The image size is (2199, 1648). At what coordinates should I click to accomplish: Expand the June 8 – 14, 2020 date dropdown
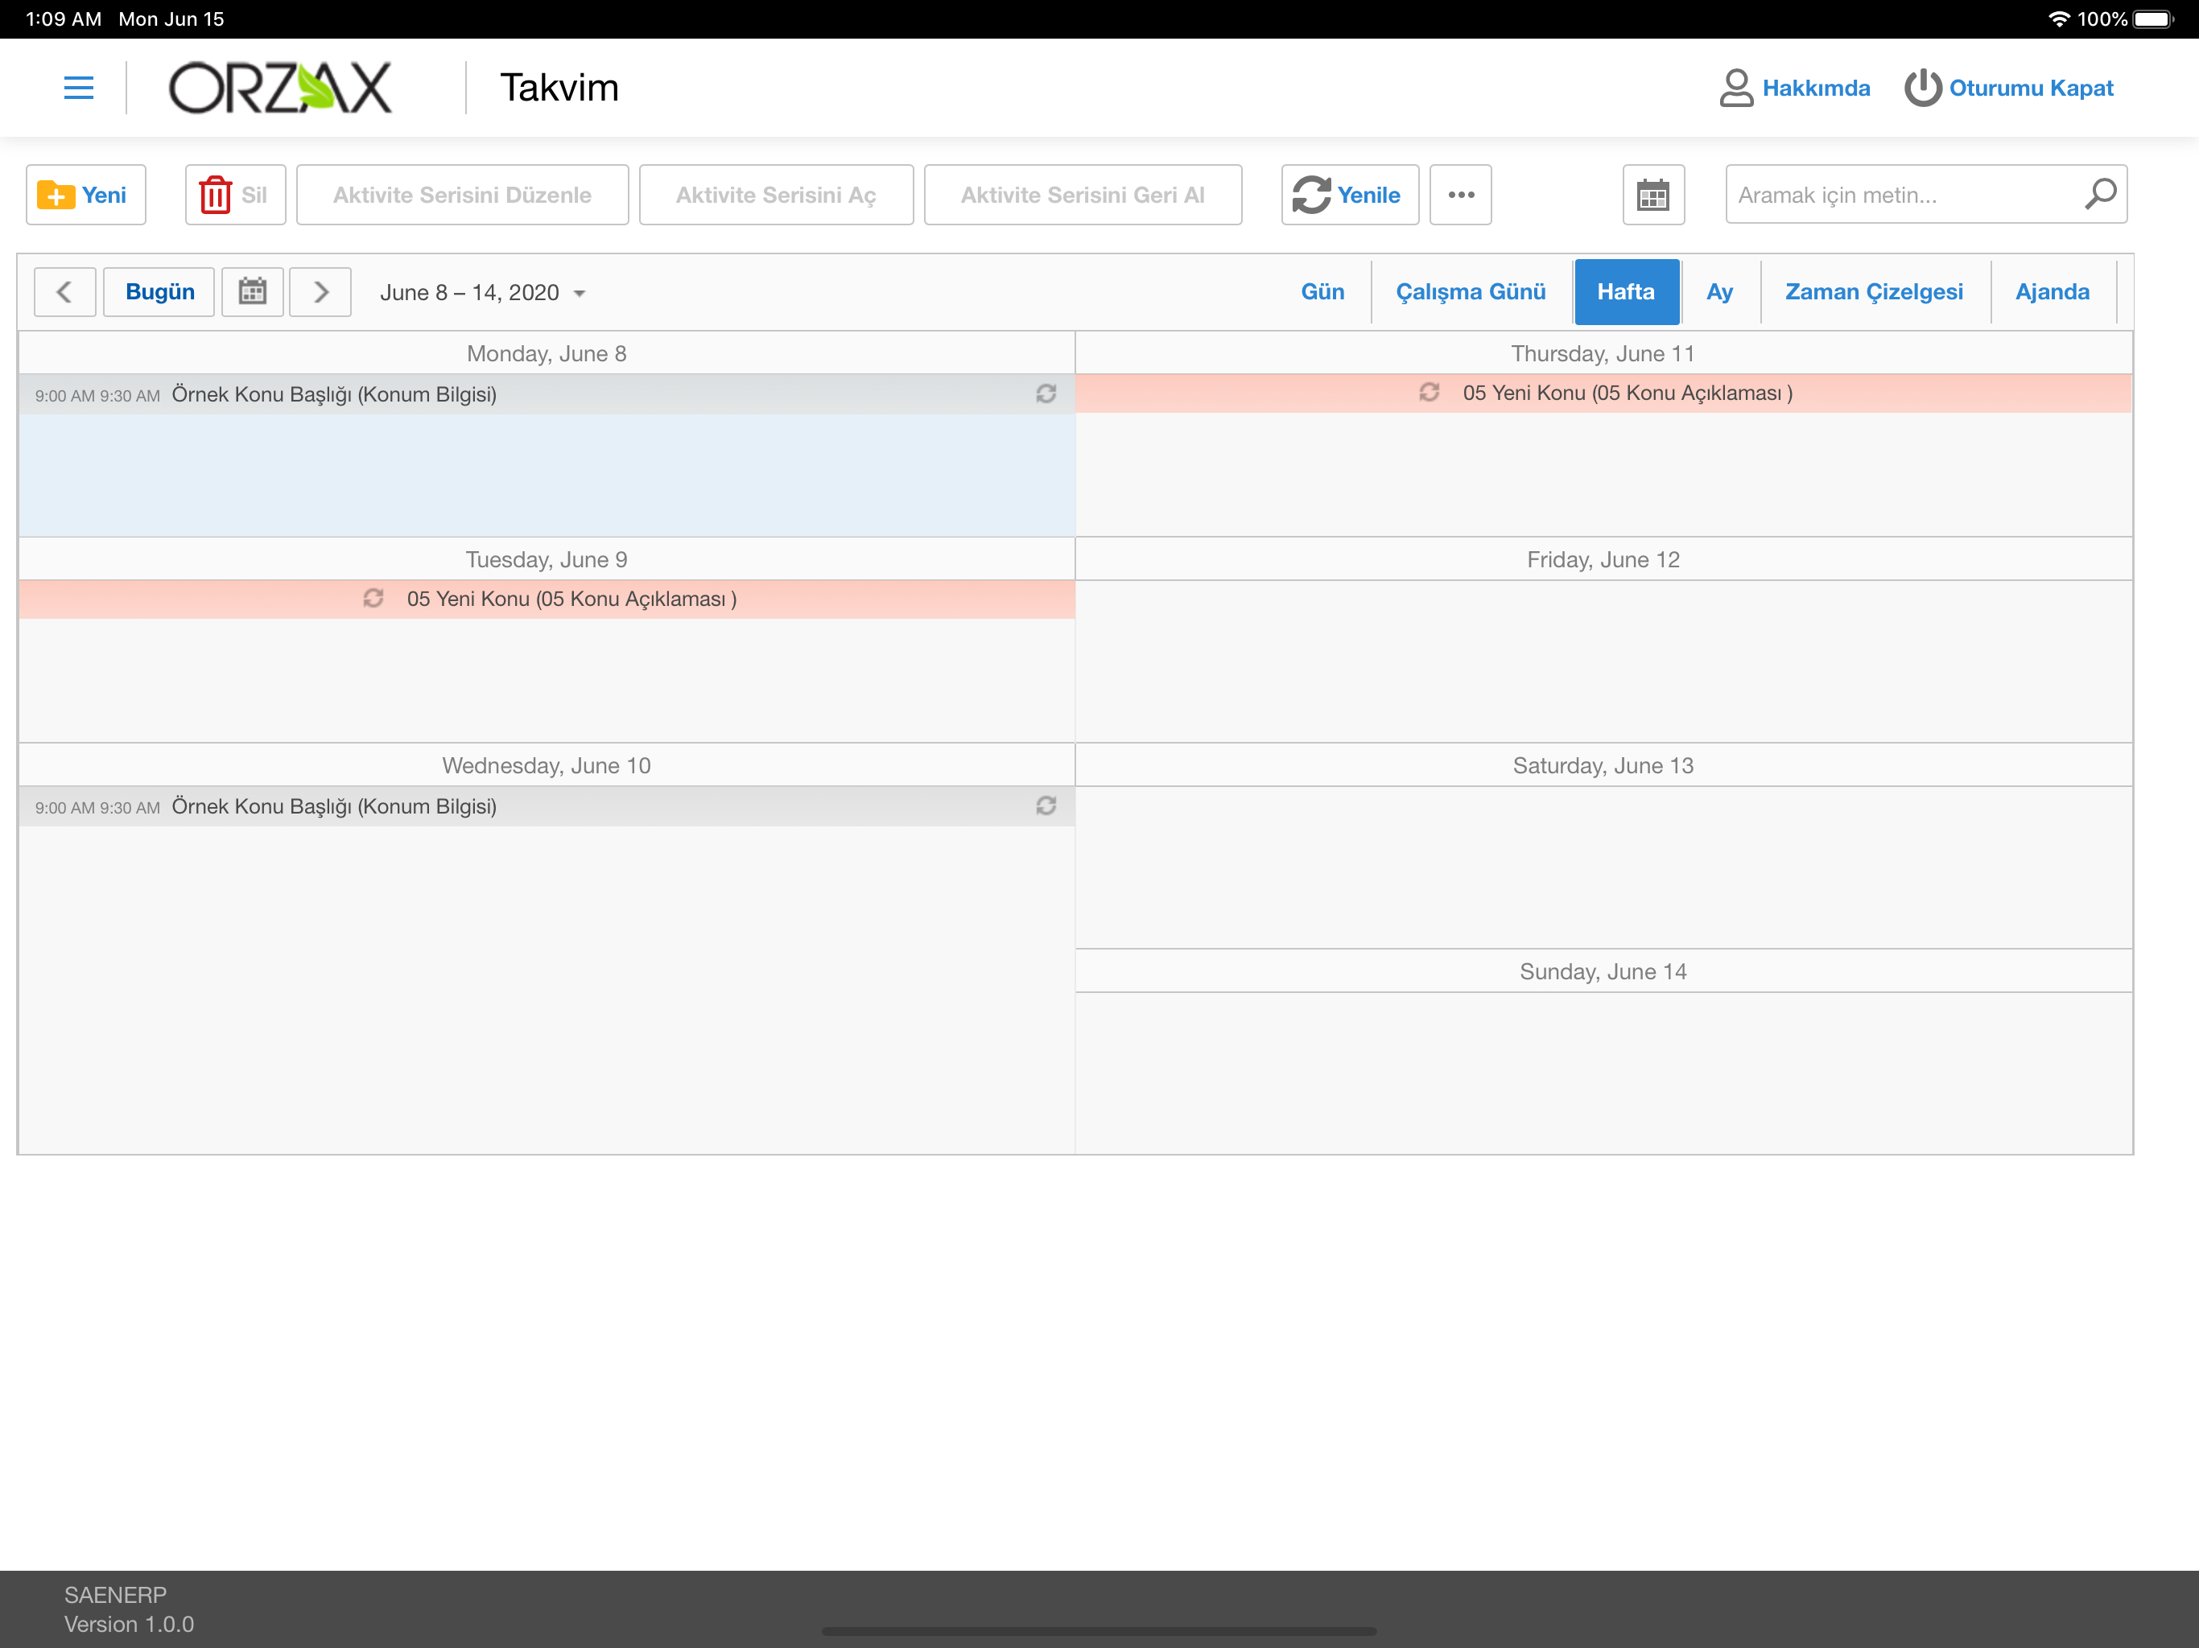tap(482, 292)
